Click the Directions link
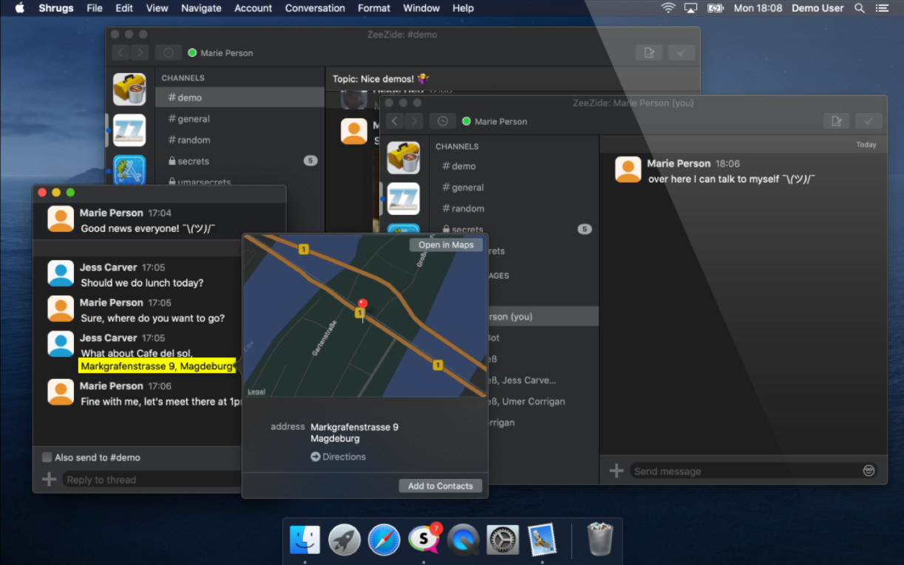The image size is (904, 565). pos(338,456)
